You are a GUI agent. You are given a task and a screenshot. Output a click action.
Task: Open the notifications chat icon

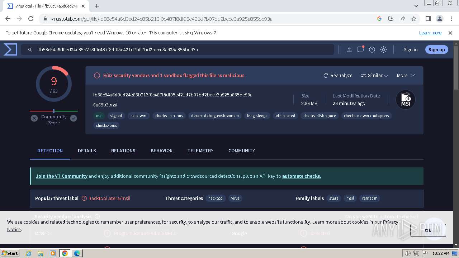[360, 49]
